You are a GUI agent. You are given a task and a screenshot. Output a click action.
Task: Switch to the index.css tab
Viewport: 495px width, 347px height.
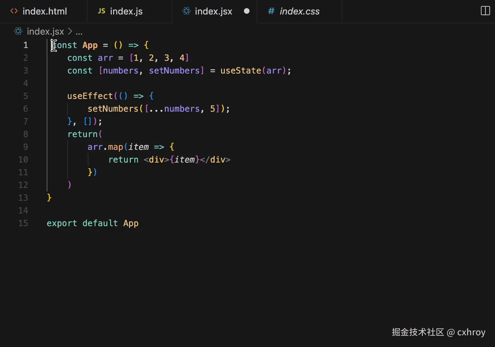tap(299, 11)
